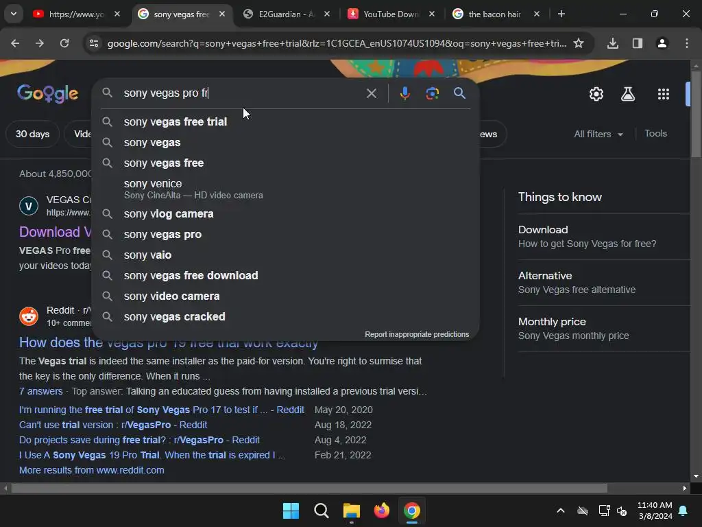
Task: Open Monthly price in Things to know
Action: click(x=603, y=329)
